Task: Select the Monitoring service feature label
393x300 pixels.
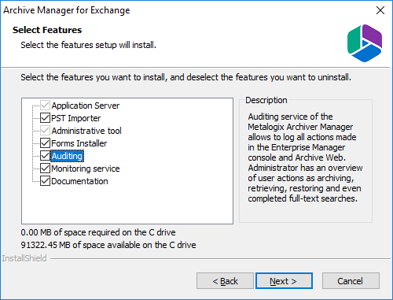Action: (x=86, y=169)
